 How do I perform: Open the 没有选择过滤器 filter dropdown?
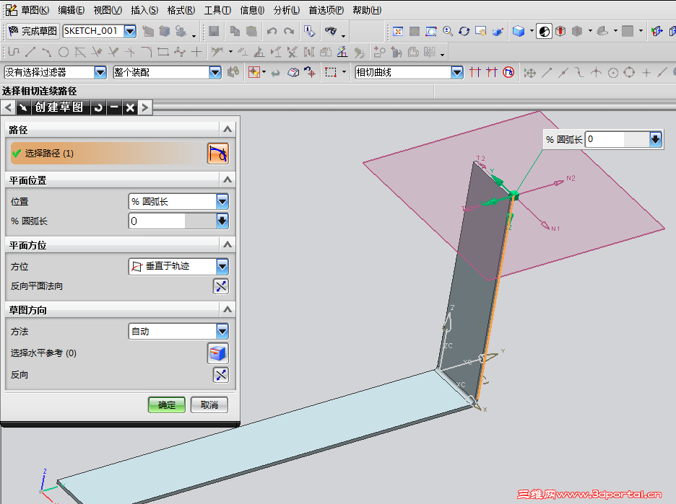point(100,72)
